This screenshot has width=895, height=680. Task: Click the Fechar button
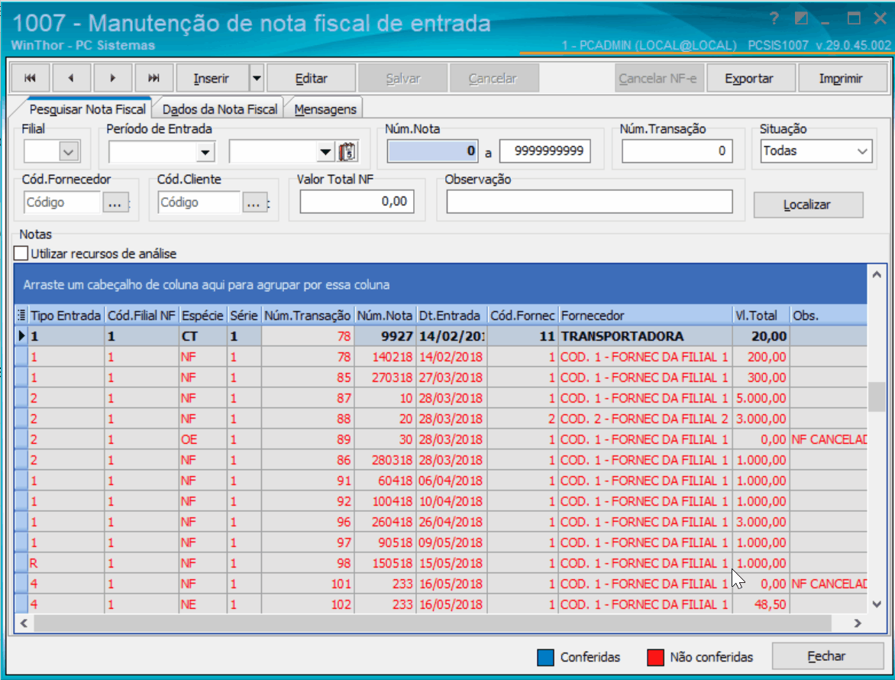click(x=826, y=656)
